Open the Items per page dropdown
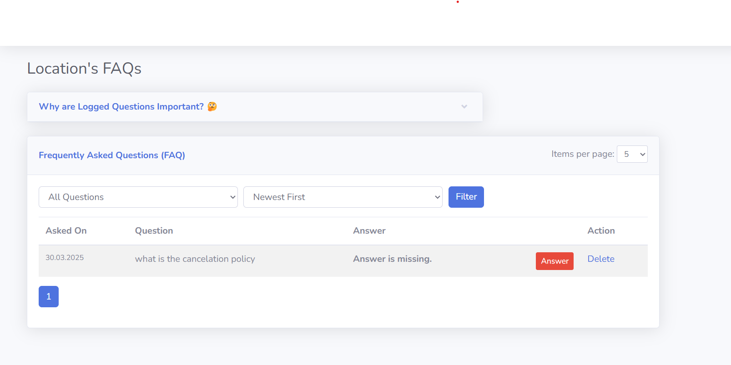731x365 pixels. click(632, 154)
